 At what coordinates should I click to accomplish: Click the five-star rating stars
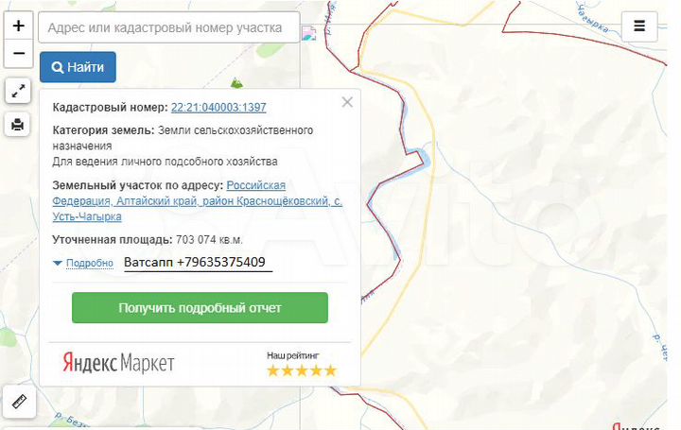pos(302,371)
